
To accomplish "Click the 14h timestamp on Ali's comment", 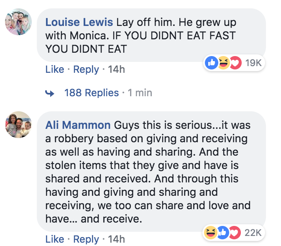I will coord(116,239).
